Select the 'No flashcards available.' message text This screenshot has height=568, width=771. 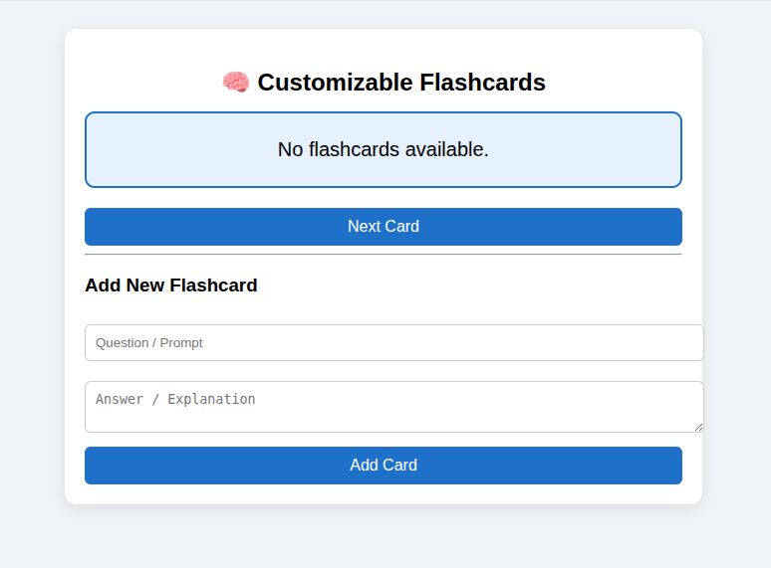point(384,149)
